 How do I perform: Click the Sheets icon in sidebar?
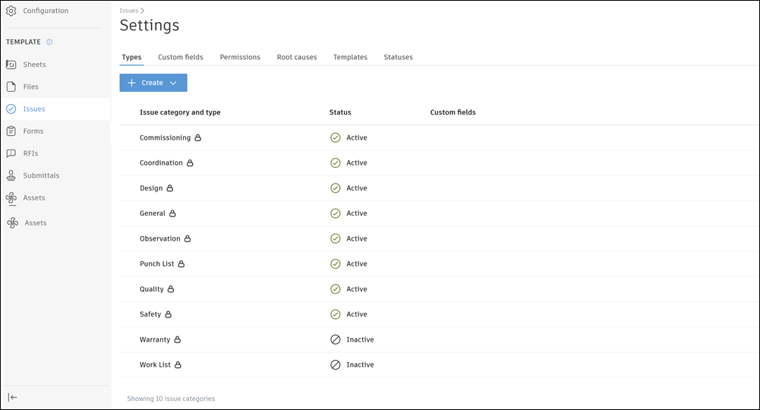pos(11,65)
